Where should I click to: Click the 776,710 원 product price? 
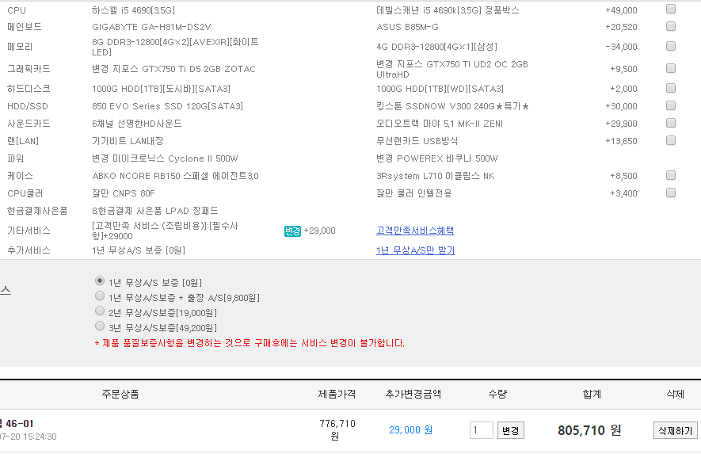point(337,429)
